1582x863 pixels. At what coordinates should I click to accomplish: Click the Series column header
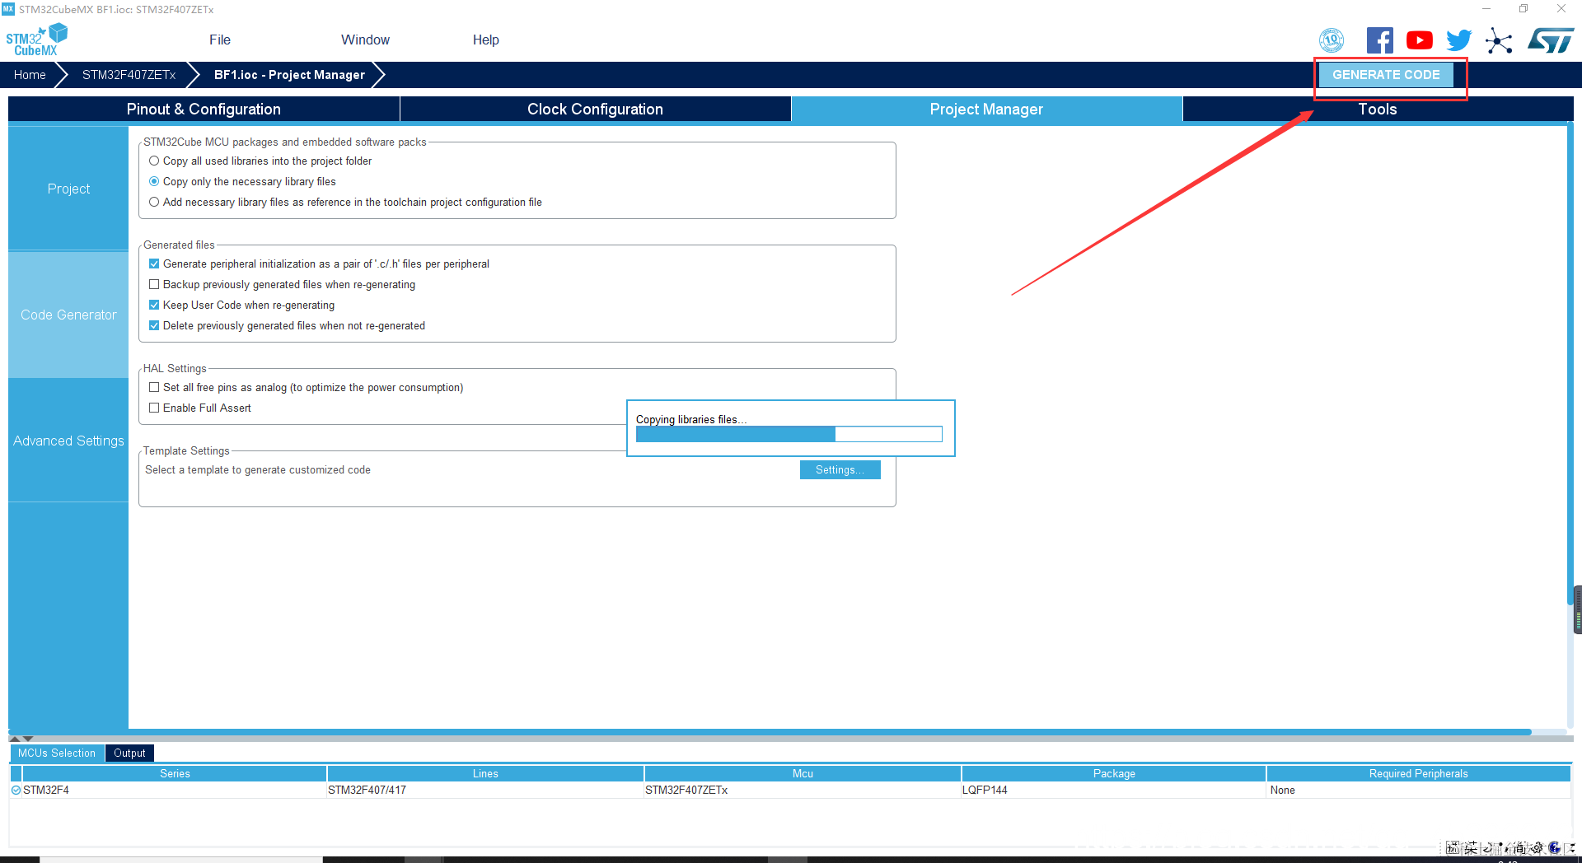coord(175,773)
